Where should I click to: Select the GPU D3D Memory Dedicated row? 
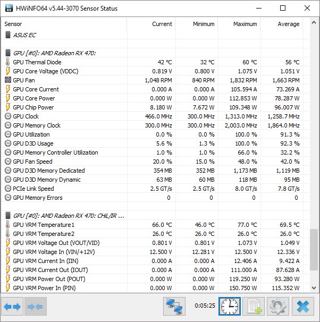155,171
